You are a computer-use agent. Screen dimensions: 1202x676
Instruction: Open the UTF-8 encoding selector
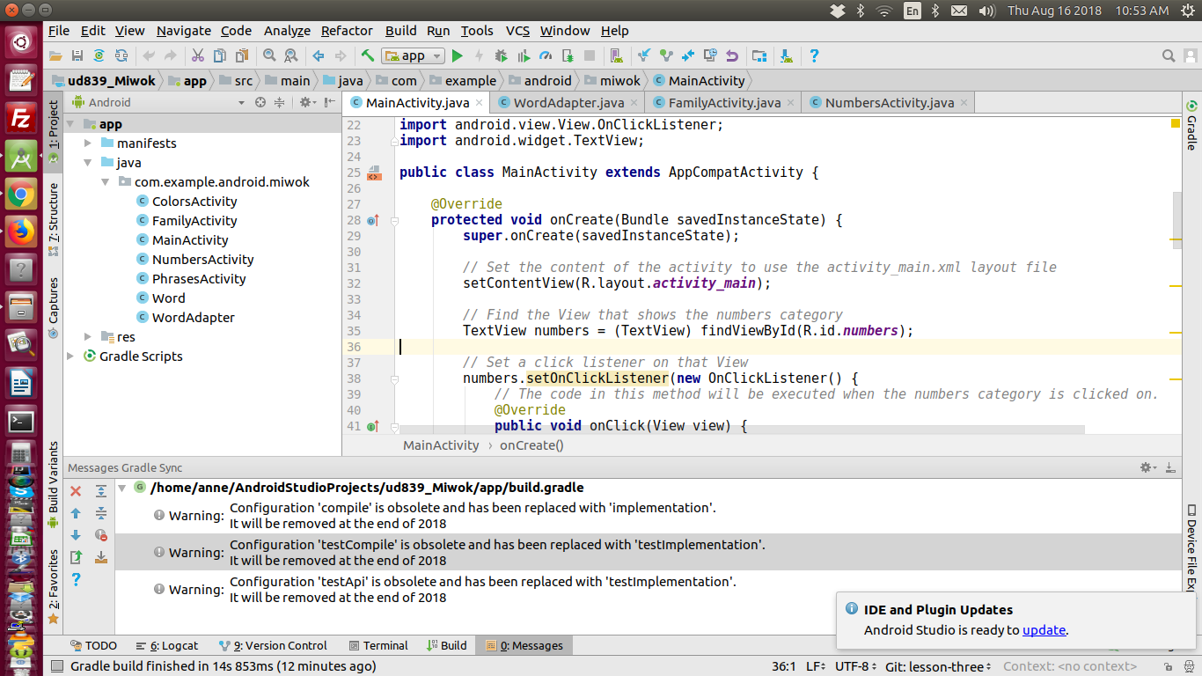click(x=855, y=667)
